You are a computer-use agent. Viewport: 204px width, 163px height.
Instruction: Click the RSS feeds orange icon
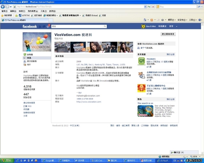click(152, 20)
